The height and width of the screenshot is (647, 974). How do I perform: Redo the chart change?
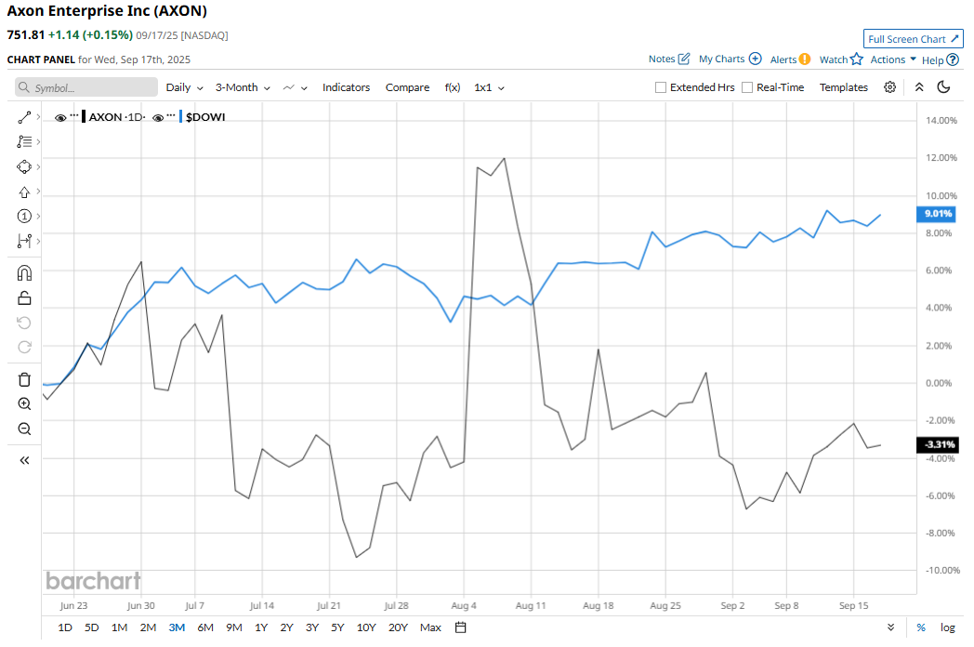[x=24, y=347]
